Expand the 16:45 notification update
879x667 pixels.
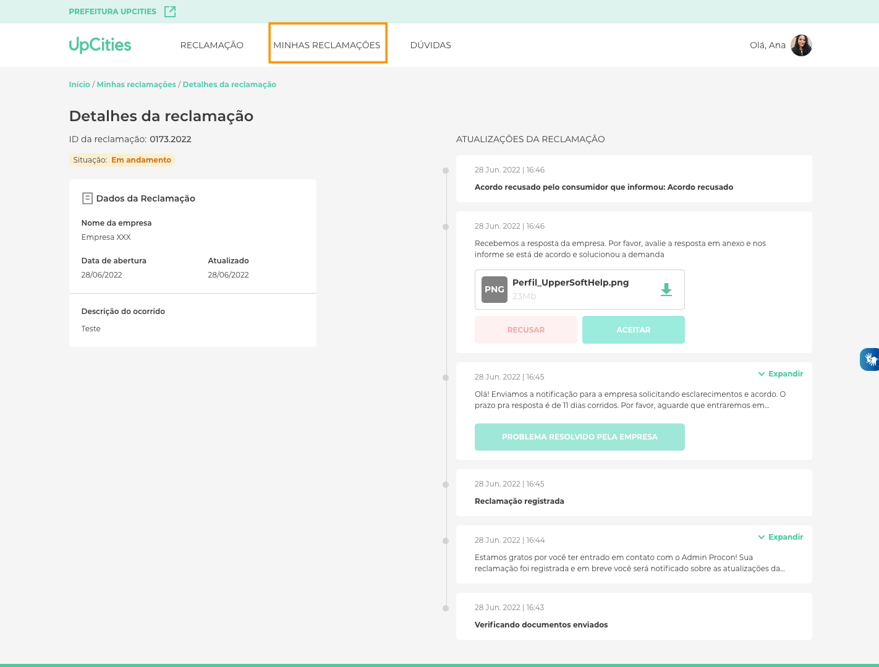pyautogui.click(x=781, y=373)
